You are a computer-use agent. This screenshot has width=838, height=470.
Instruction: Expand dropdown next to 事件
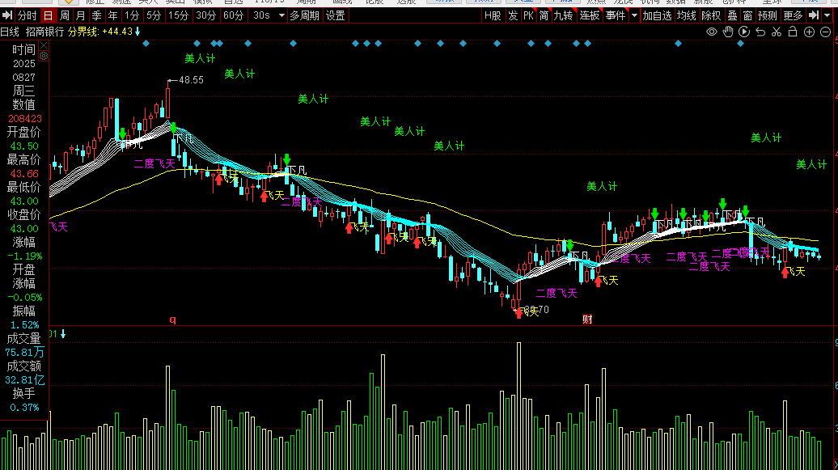click(x=634, y=15)
